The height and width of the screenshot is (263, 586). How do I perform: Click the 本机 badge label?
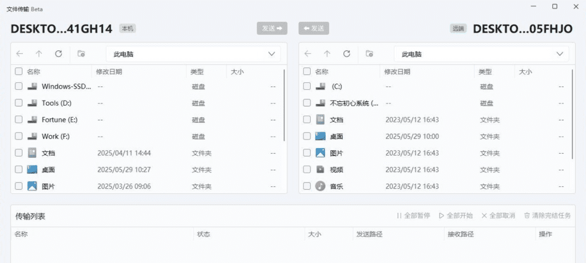(128, 28)
